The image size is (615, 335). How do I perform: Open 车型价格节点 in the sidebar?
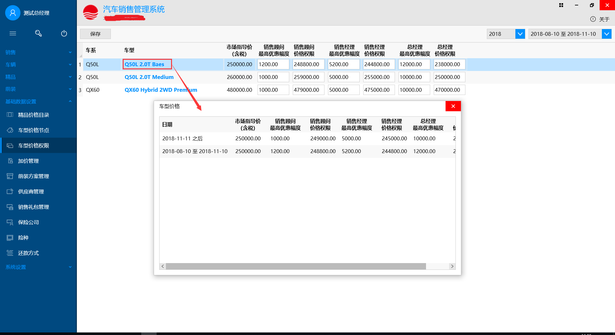33,130
